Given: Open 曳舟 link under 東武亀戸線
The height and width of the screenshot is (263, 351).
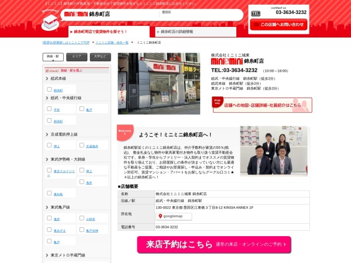Looking at the screenshot, I should [x=57, y=219].
